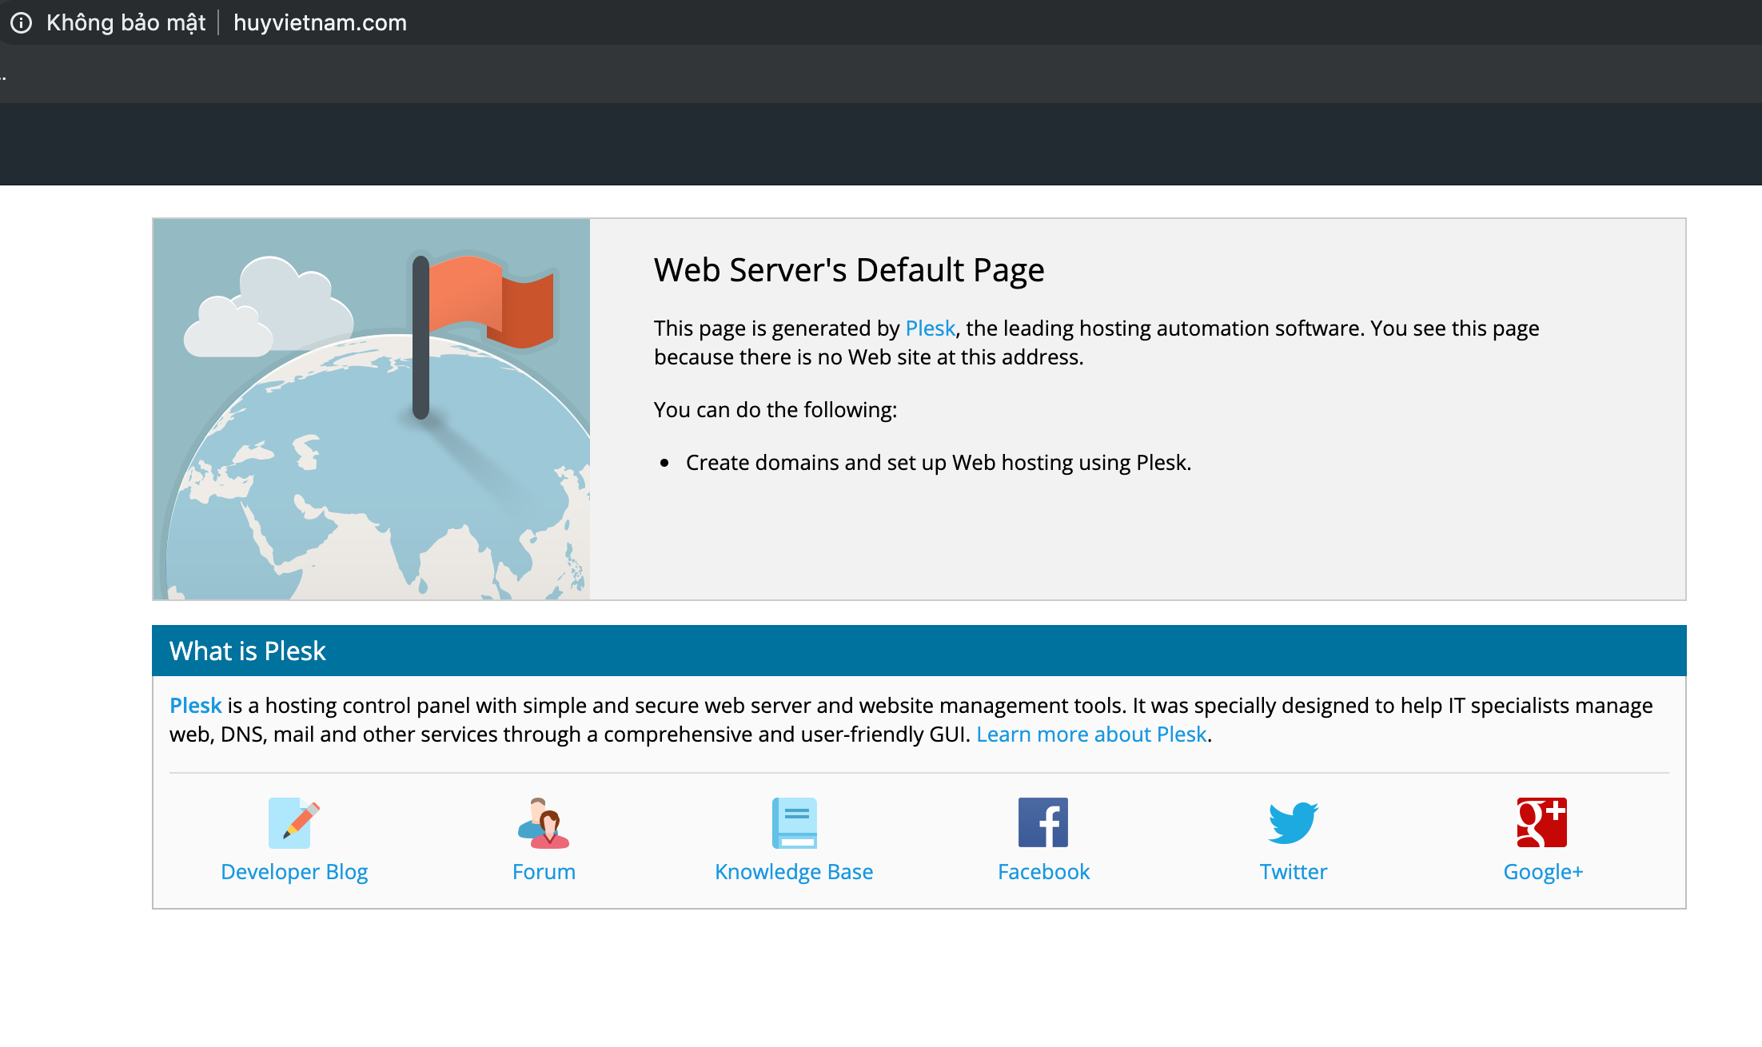Follow the Google+ text link
1762x1047 pixels.
tap(1543, 872)
